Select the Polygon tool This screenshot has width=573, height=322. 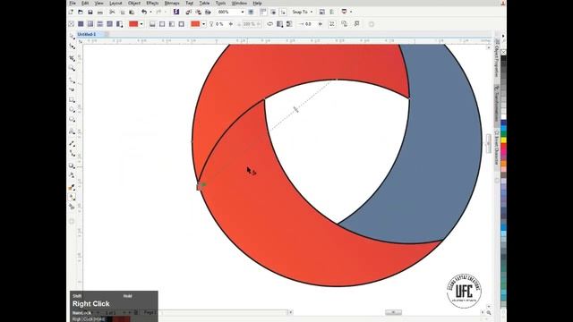[x=72, y=120]
